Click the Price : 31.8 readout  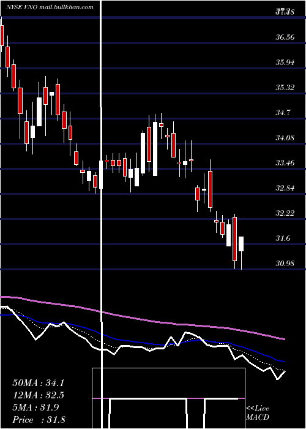click(x=39, y=420)
